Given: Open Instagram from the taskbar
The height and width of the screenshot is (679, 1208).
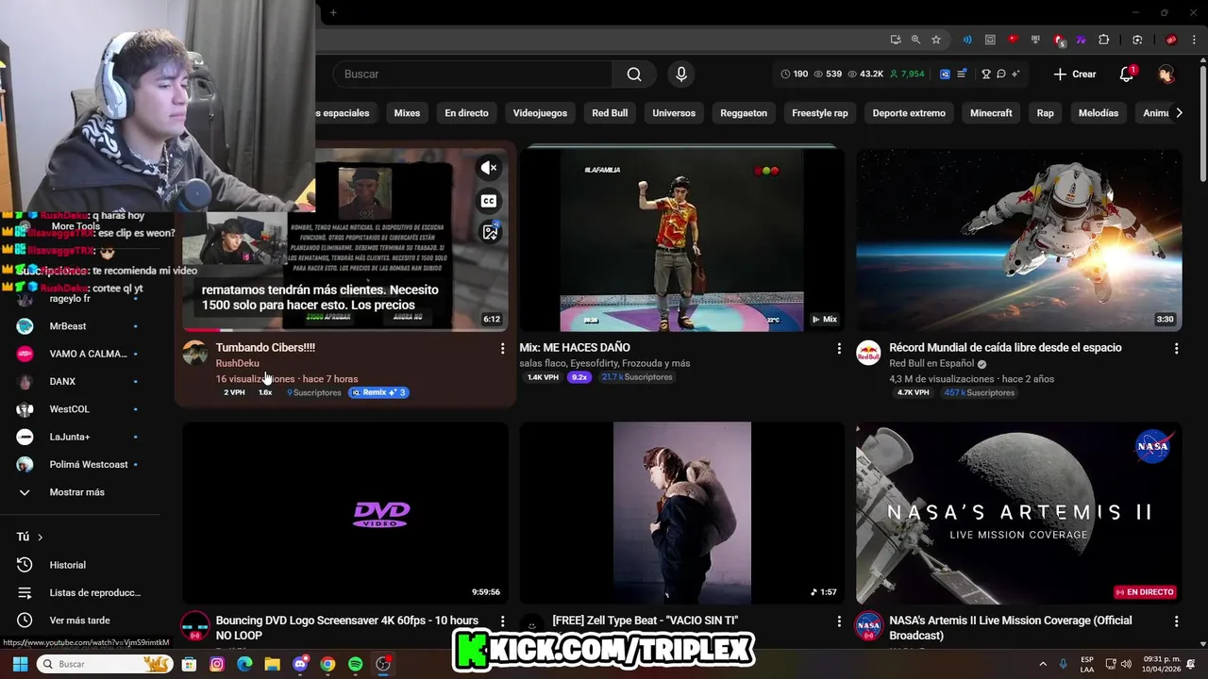Looking at the screenshot, I should (x=217, y=664).
